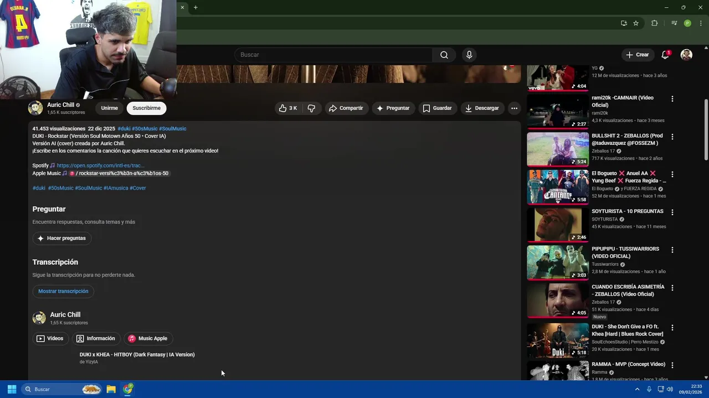
Task: Open options menu for PIPUPIPU video
Action: [x=672, y=250]
